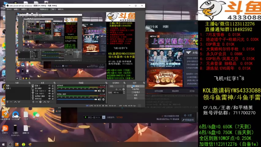Open source properties gear in Sources panel
Image resolution: width=261 pixels, height=147 pixels.
40,102
